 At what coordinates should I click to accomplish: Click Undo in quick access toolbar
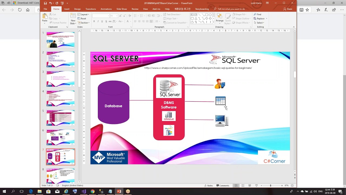51,3
